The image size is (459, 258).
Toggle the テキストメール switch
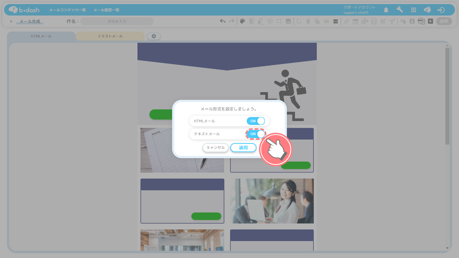[x=256, y=134]
